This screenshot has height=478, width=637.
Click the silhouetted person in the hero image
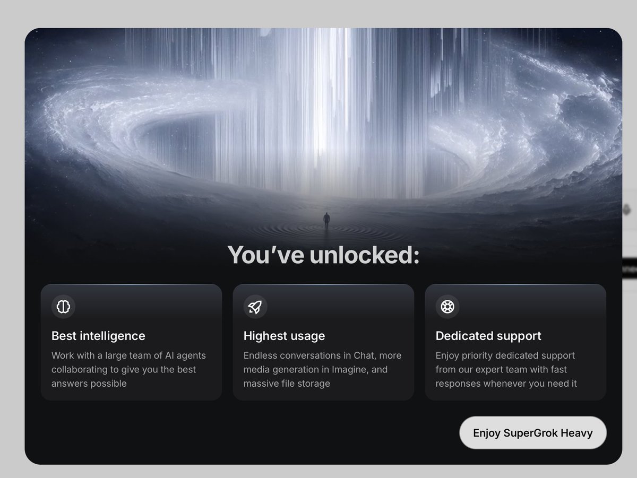pos(326,220)
